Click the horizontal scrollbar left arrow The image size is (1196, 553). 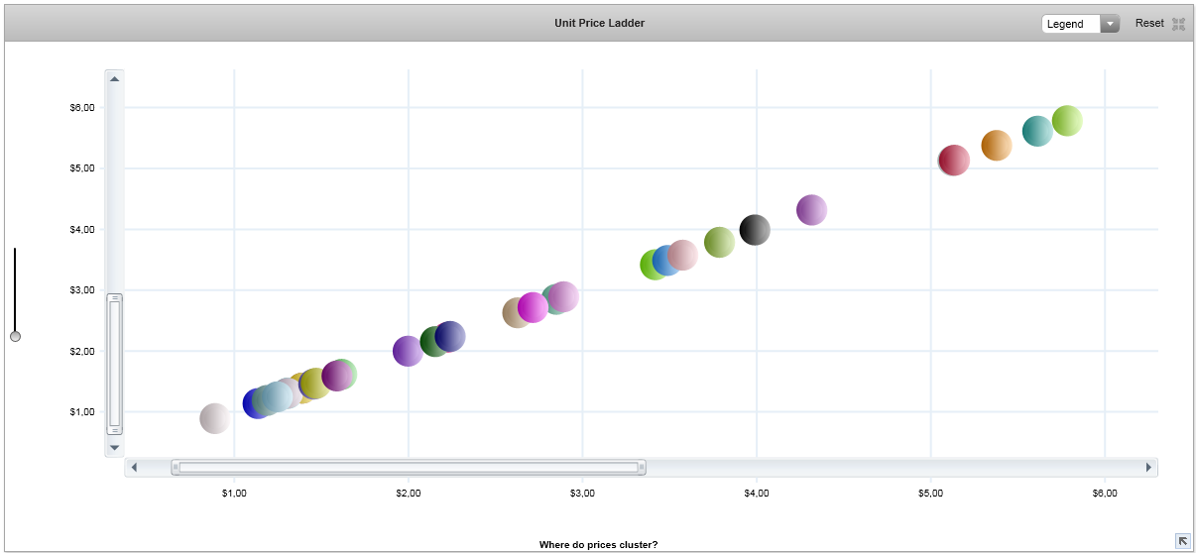134,467
